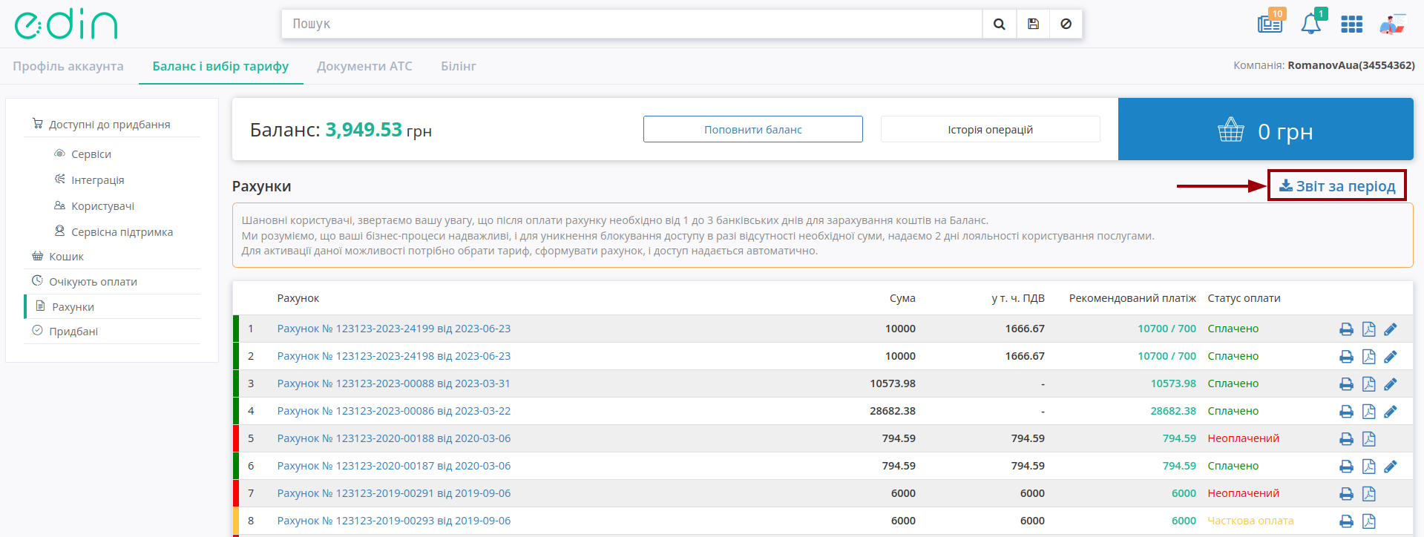Download PDF of invoice 123123-2023-00088
1424x537 pixels.
pos(1369,384)
